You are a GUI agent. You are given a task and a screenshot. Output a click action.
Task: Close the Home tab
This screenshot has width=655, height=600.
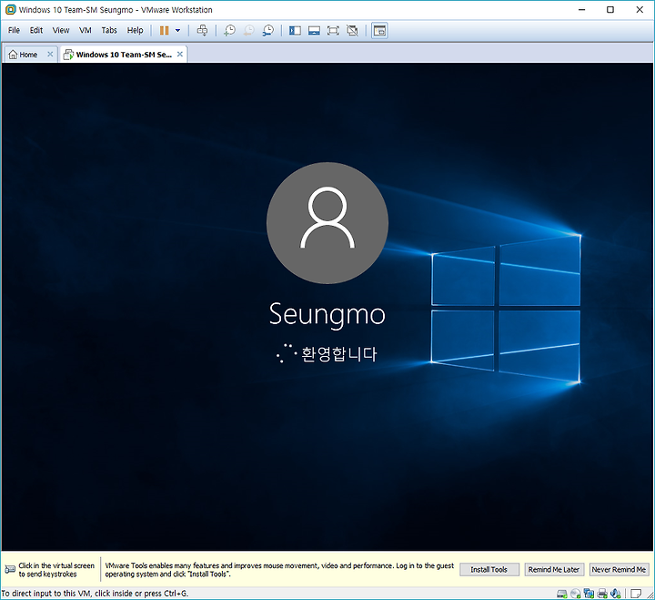pos(50,55)
